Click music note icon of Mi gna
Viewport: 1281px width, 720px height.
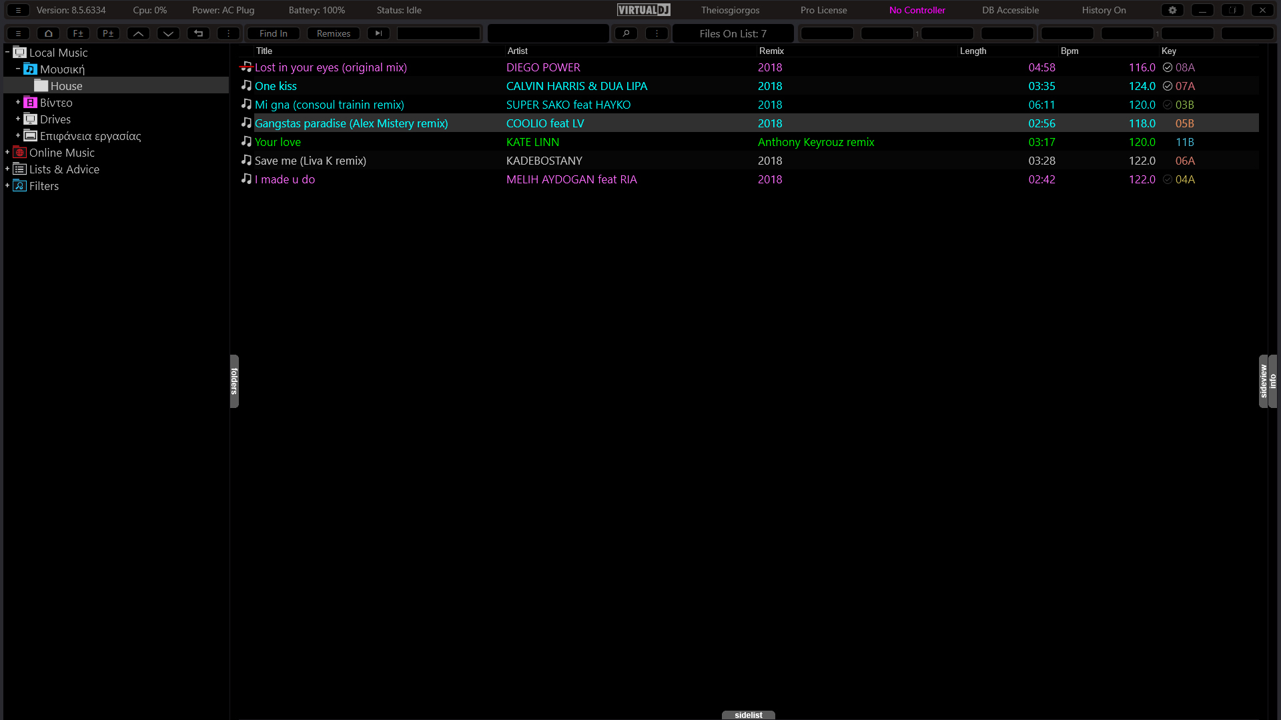[x=246, y=104]
